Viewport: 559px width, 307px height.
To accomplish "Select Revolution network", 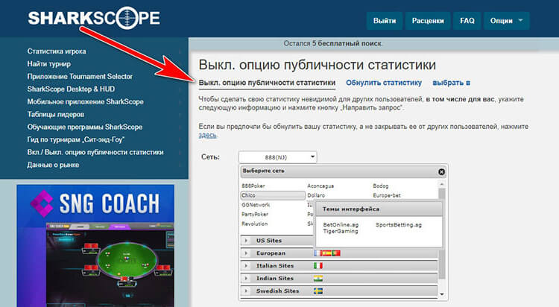I will point(255,224).
